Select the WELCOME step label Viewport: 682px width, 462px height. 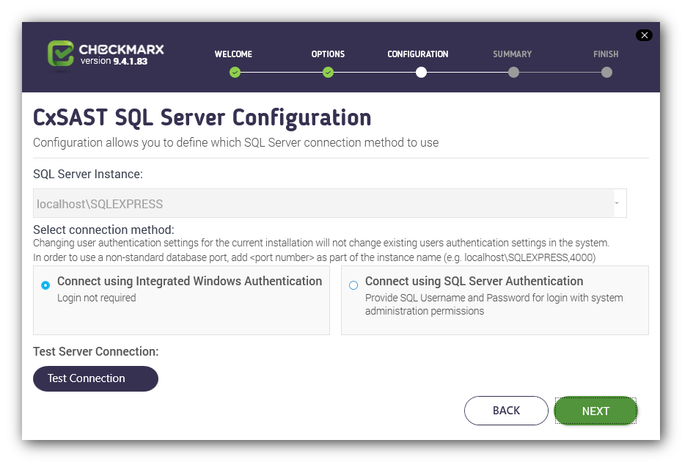[x=233, y=54]
